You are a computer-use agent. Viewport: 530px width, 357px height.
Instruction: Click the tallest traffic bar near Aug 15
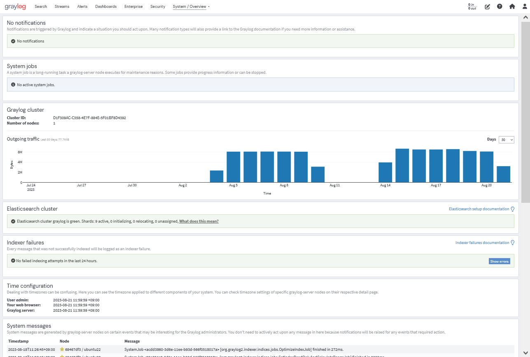coord(402,165)
